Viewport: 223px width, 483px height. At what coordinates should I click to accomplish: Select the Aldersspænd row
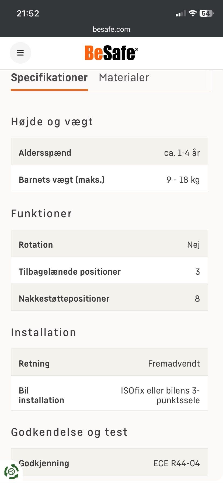109,153
